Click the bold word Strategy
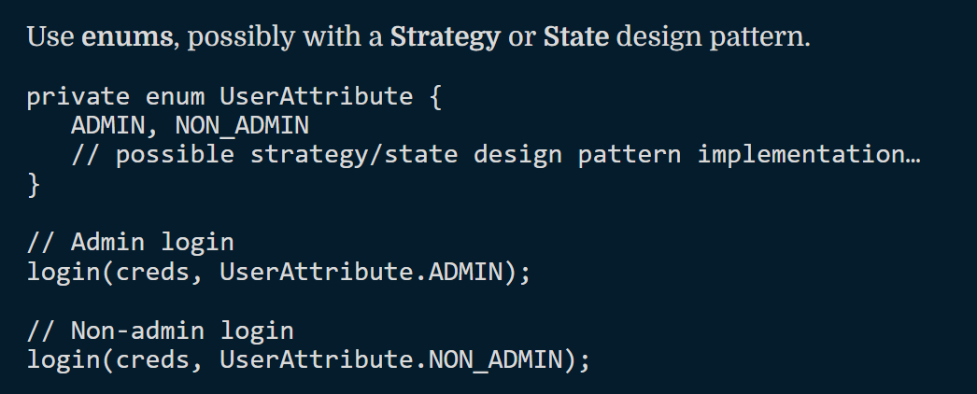Viewport: 977px width, 394px height. pyautogui.click(x=445, y=38)
